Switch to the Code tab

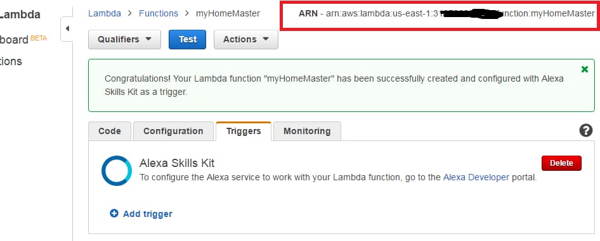coord(110,131)
